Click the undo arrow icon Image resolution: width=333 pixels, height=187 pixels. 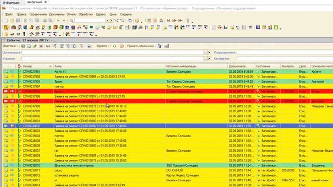click(x=58, y=21)
